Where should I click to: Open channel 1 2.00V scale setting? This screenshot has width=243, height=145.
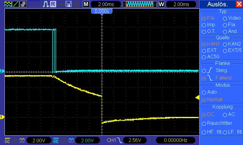click(x=39, y=140)
